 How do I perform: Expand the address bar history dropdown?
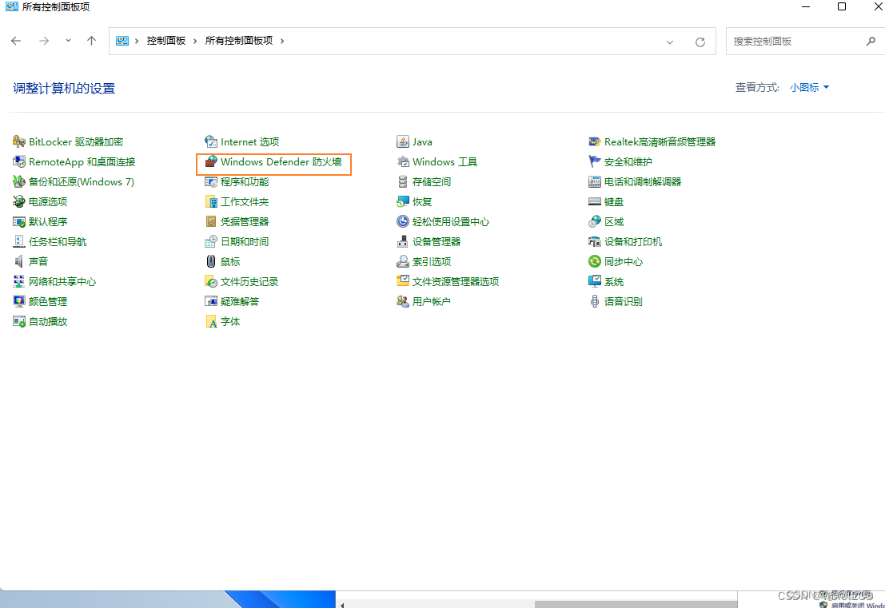tap(670, 42)
